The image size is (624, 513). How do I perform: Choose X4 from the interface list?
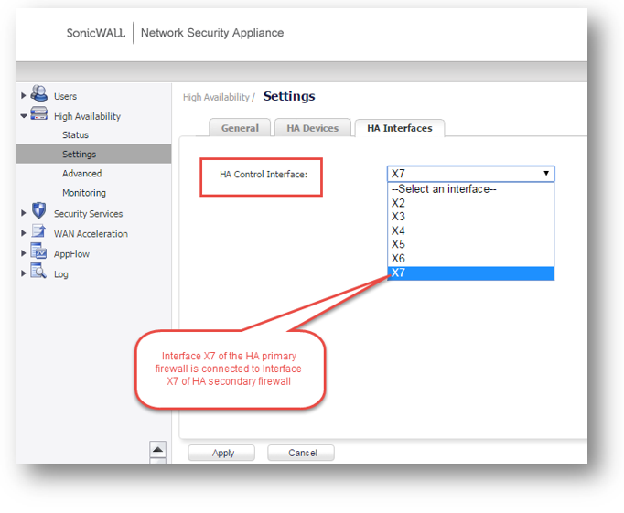coord(399,230)
